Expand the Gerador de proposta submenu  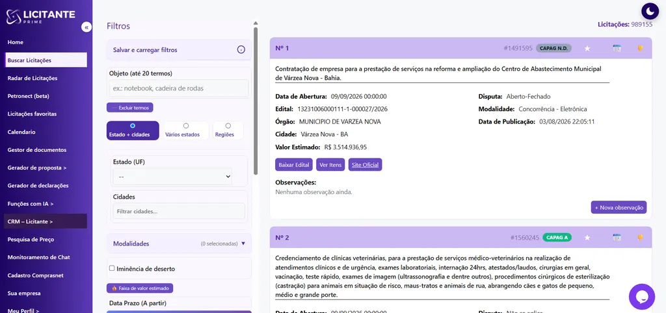37,168
